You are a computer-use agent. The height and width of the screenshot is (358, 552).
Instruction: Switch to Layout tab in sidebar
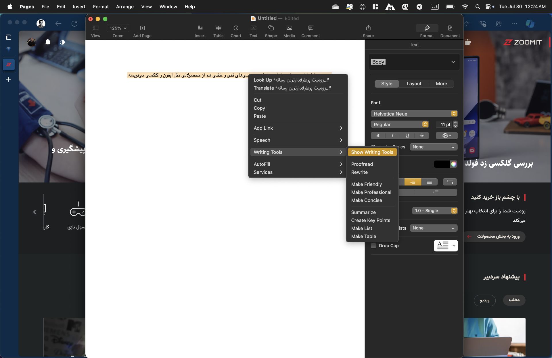(414, 83)
